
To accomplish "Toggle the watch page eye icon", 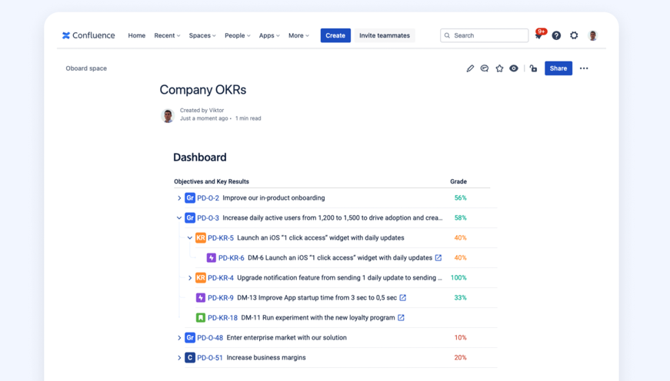I will click(x=514, y=68).
